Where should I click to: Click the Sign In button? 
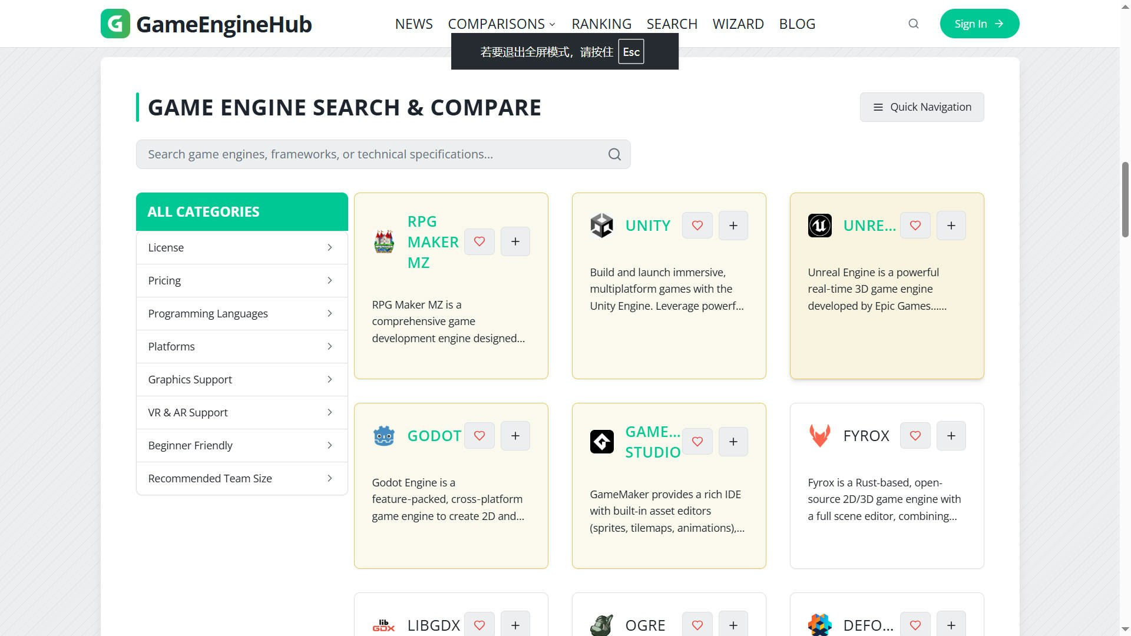tap(979, 24)
